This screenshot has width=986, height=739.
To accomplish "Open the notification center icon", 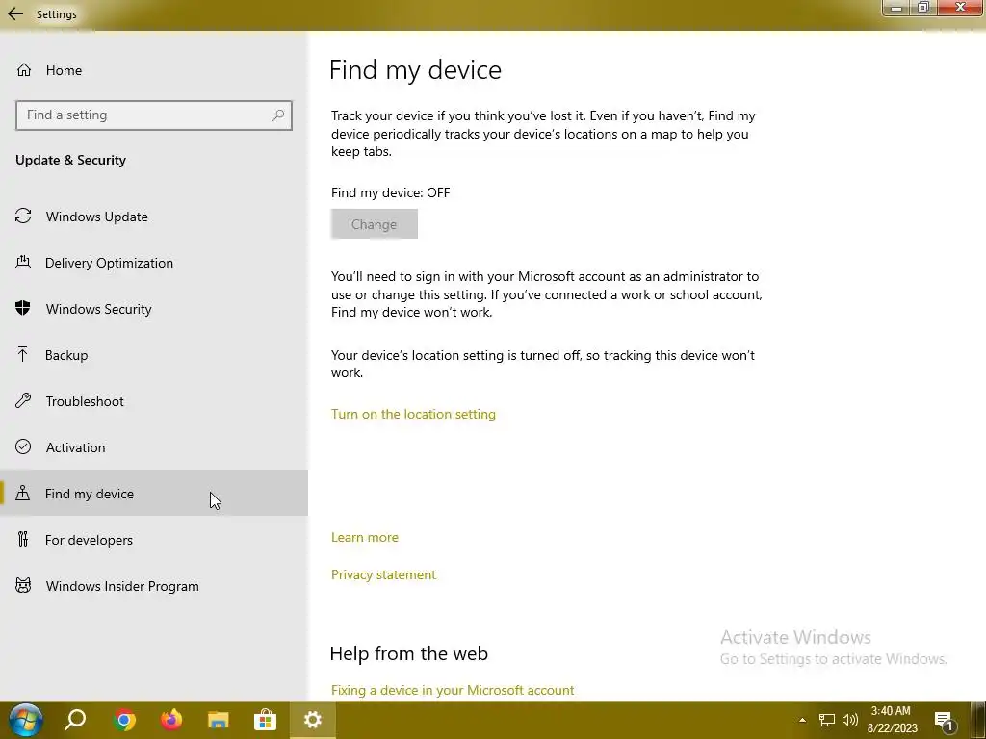I will click(x=945, y=722).
